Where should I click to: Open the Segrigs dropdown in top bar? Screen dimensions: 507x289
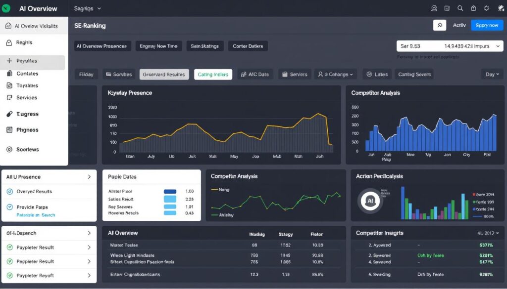pos(87,9)
